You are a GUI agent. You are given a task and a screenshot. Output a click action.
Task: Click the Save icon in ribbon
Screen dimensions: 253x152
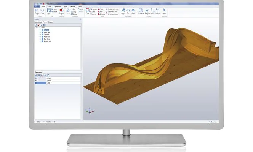[48, 12]
